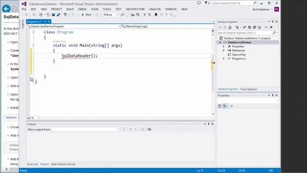Click the Save All toolbar icon

click(59, 15)
